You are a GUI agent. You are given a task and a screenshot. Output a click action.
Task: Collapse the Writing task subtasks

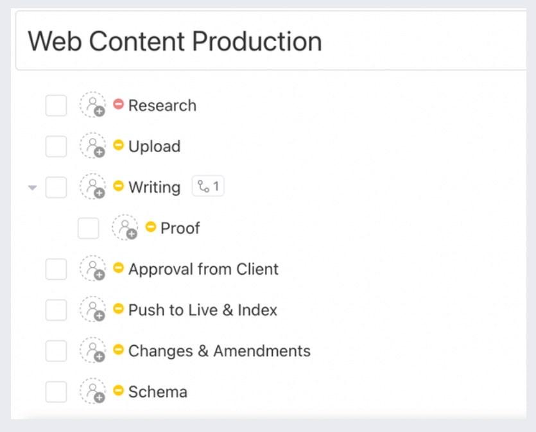click(33, 188)
